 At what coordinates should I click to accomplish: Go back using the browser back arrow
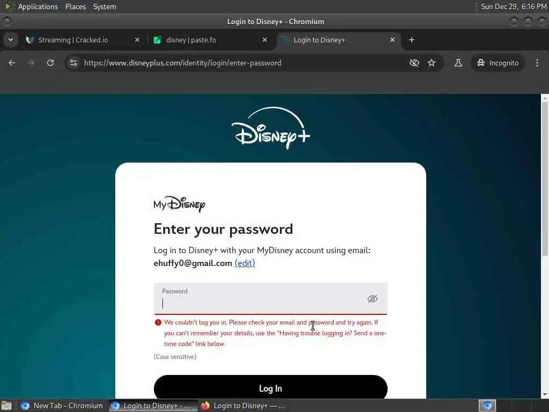(12, 63)
